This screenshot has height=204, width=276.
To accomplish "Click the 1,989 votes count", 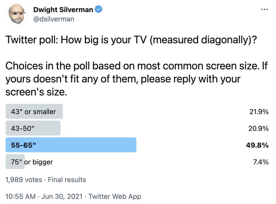I will tap(24, 180).
